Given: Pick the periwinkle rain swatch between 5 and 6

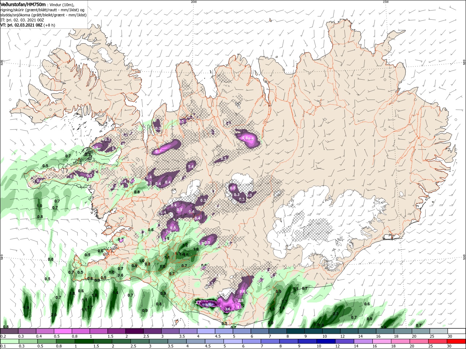Looking at the screenshot, I should tap(233, 341).
